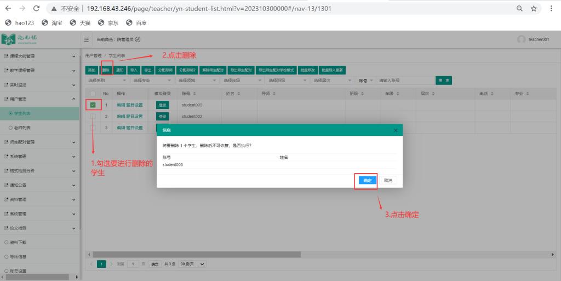Open the 30条/页 page size dropdown

click(x=193, y=264)
